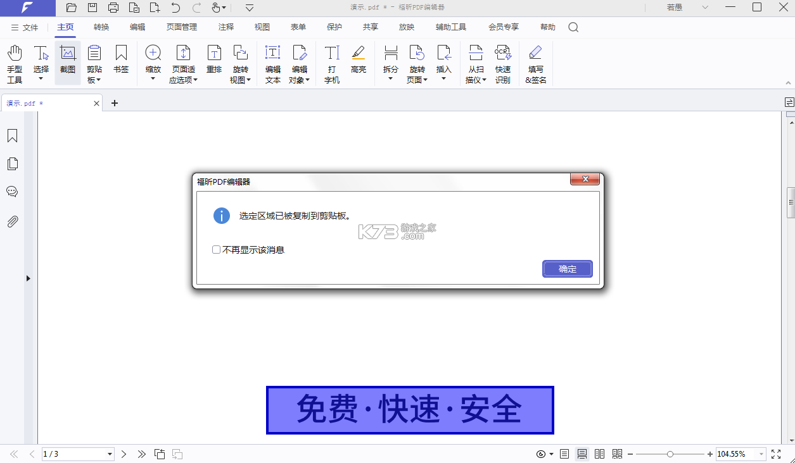This screenshot has width=795, height=463.
Task: Open Fill & Sign tool (填写&签名)
Action: point(536,64)
